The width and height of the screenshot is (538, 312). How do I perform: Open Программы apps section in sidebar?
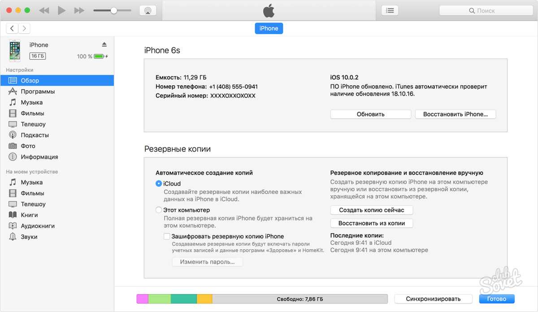(38, 92)
